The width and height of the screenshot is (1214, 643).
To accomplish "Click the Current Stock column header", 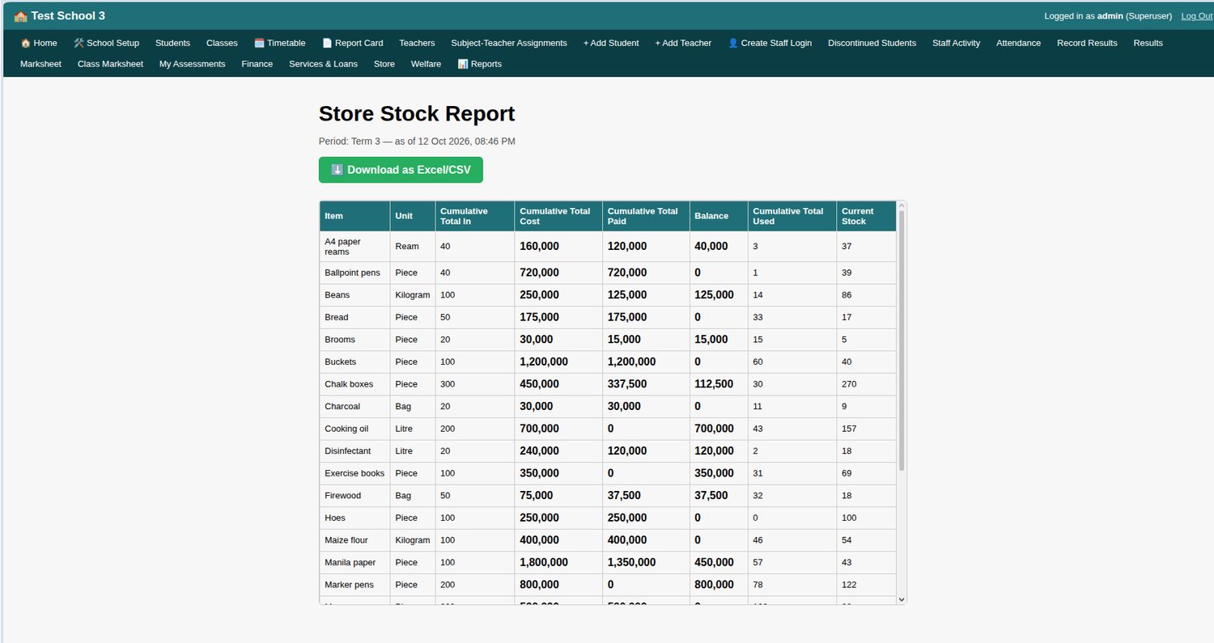I will click(x=866, y=216).
